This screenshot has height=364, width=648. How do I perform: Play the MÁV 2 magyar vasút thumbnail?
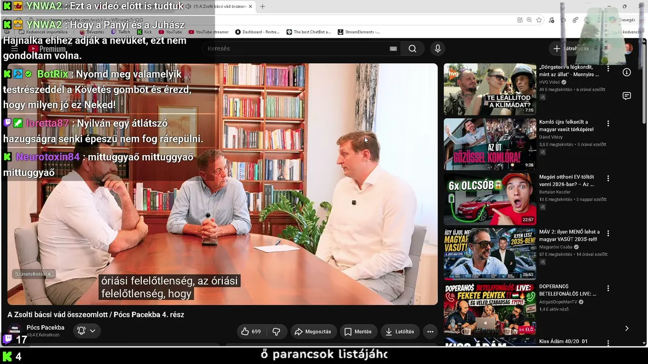click(490, 254)
